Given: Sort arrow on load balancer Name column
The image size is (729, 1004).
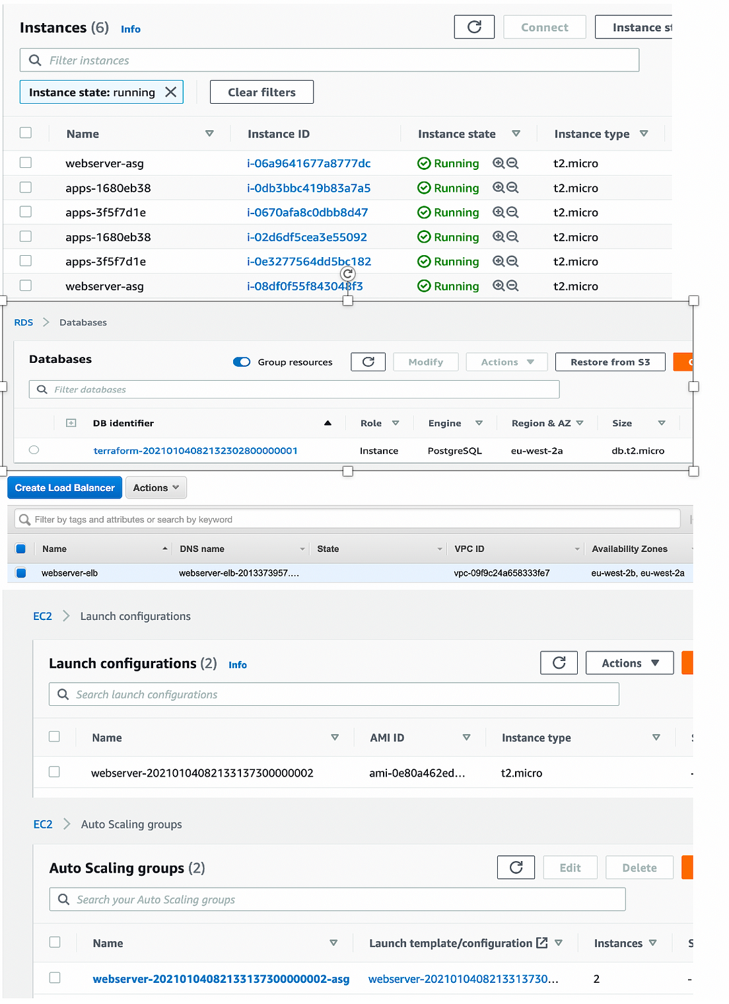Looking at the screenshot, I should click(x=165, y=549).
